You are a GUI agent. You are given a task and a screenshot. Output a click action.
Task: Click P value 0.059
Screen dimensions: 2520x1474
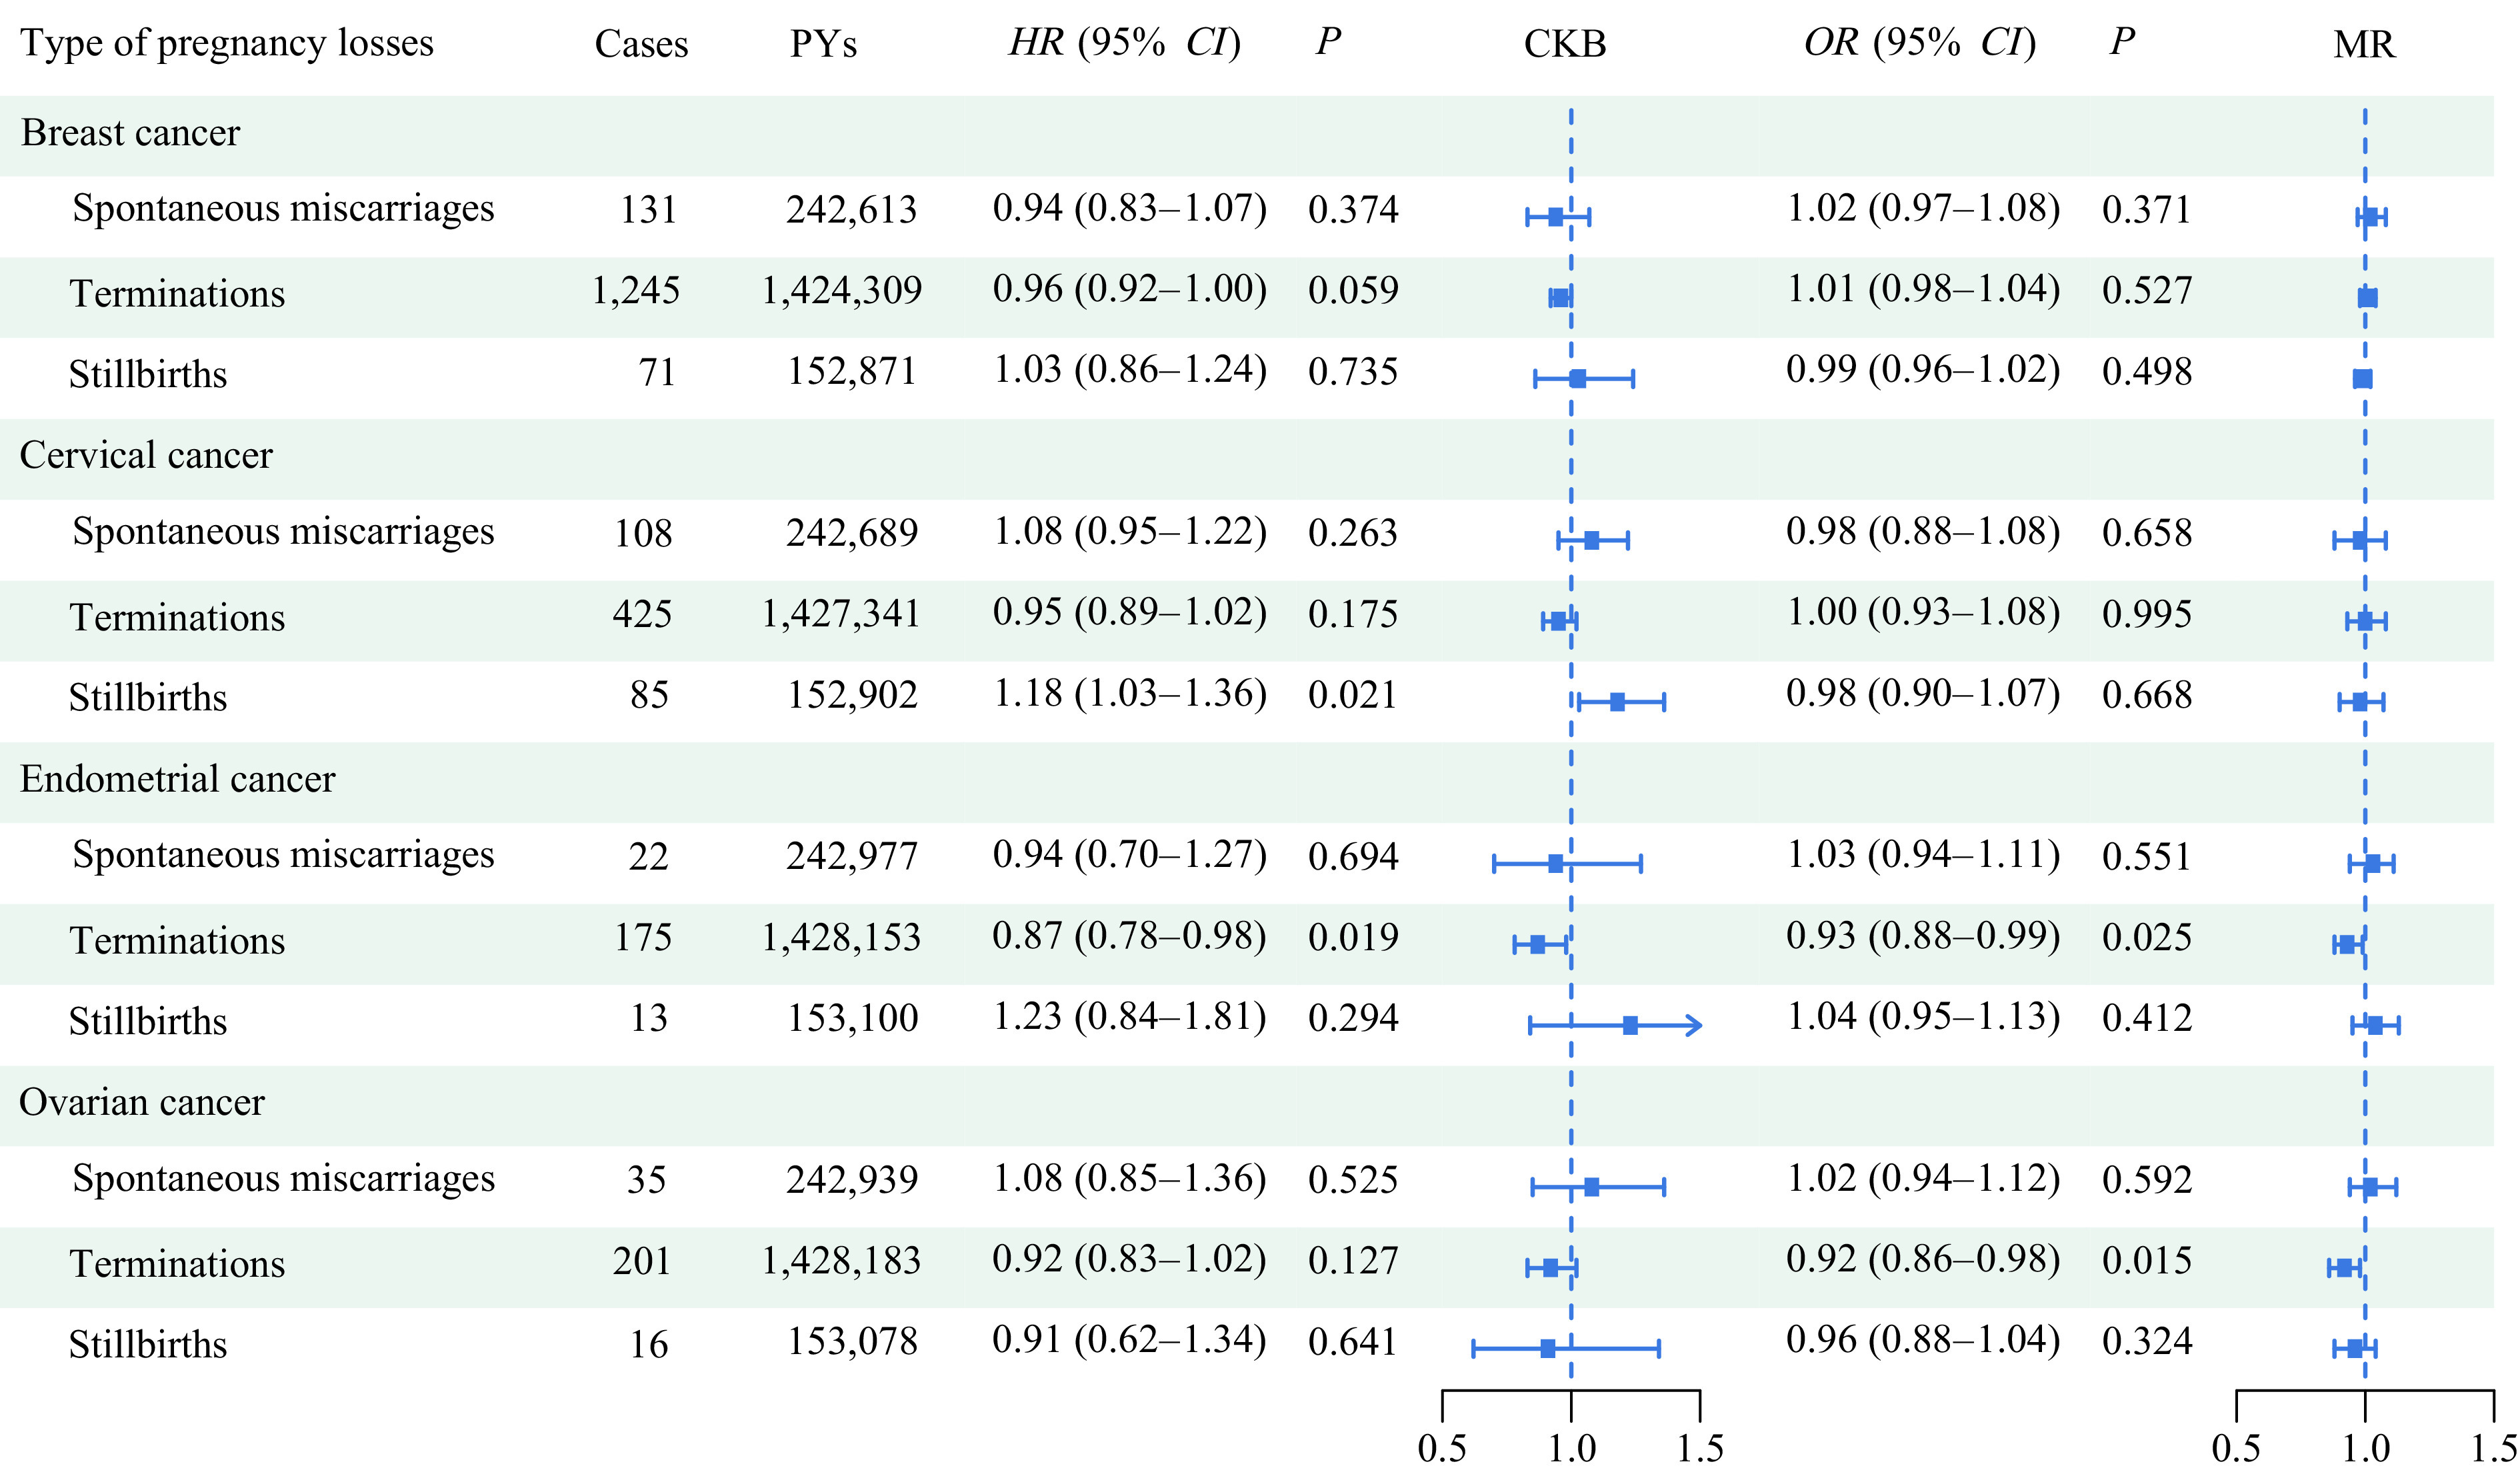click(1353, 291)
